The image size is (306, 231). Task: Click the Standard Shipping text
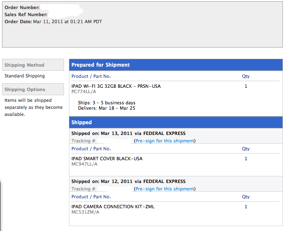[x=24, y=76]
